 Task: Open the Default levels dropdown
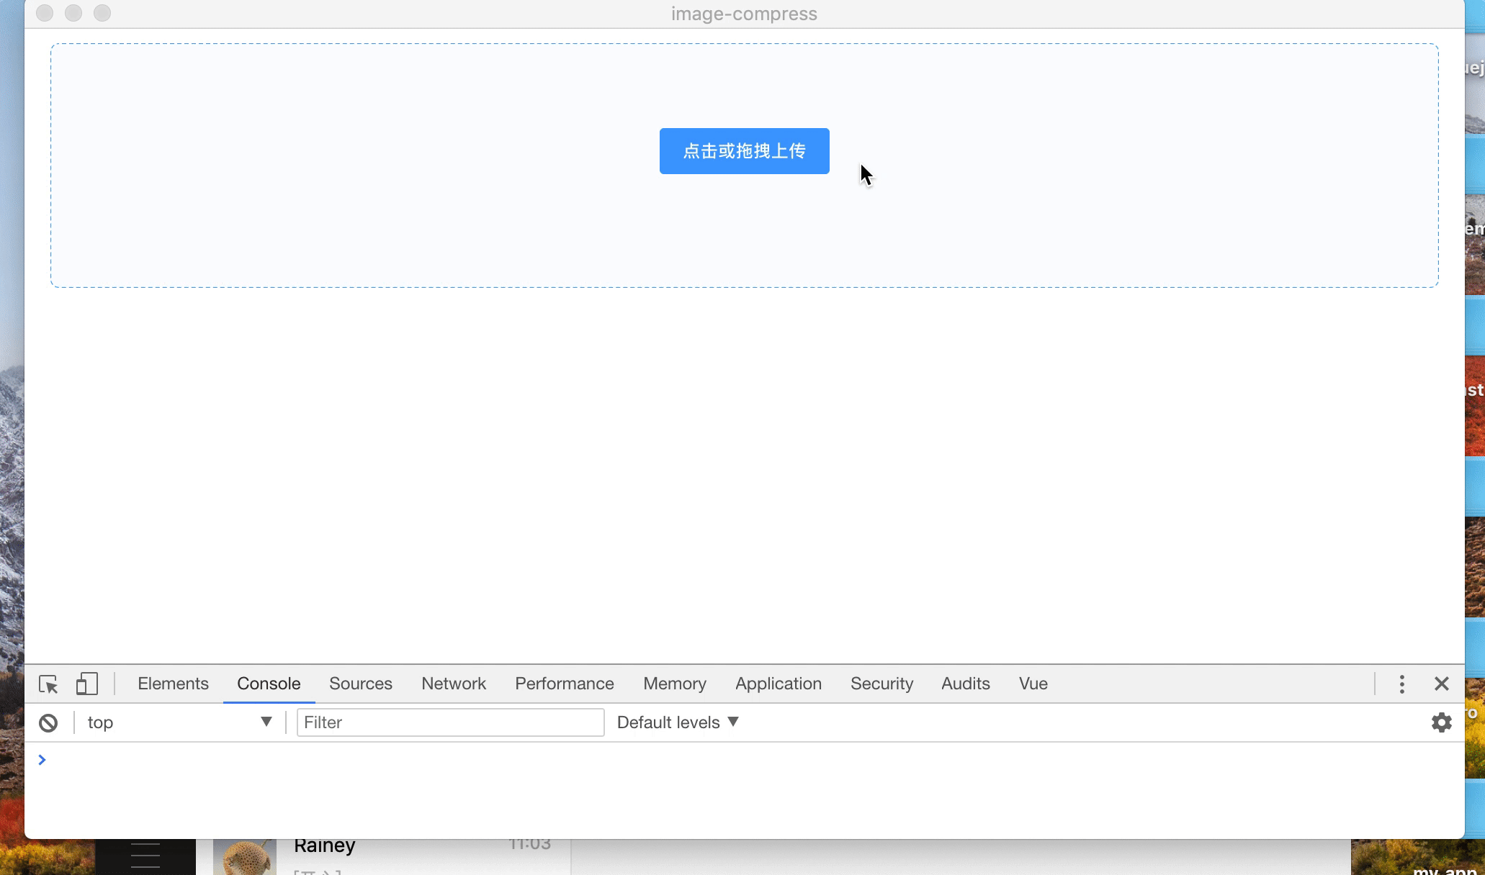click(x=678, y=722)
